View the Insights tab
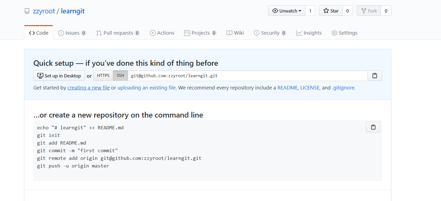This screenshot has width=441, height=201. tap(309, 33)
